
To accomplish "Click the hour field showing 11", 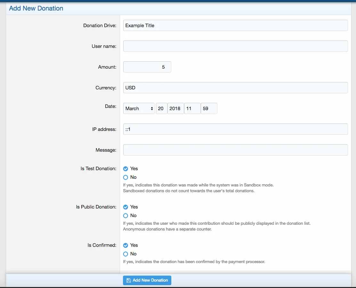I will point(192,109).
